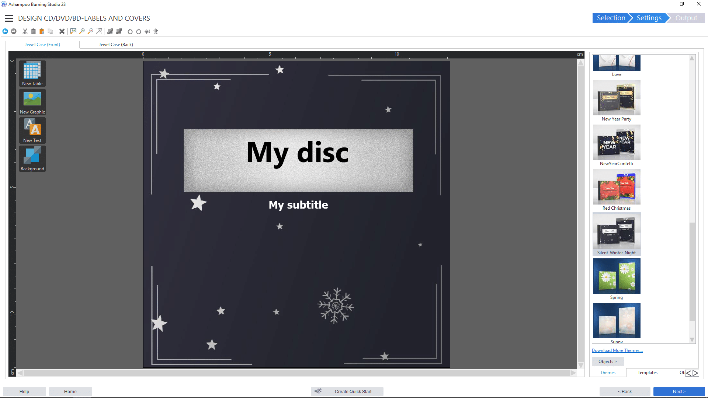Click Download More Themes link

617,350
